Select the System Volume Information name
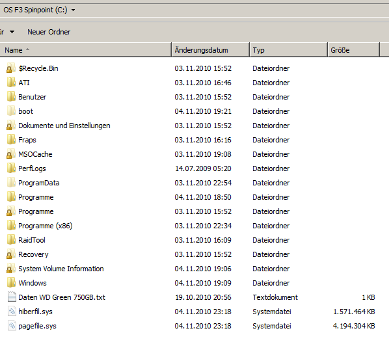389x348 pixels. 61,269
